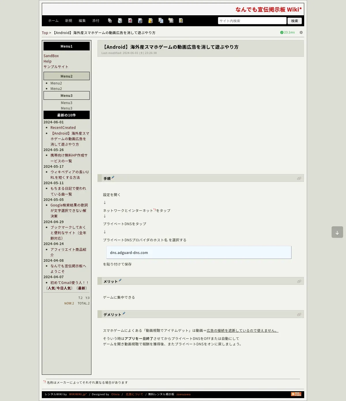This screenshot has height=401, width=346.
Task: Open the ホーム menu item
Action: point(53,21)
